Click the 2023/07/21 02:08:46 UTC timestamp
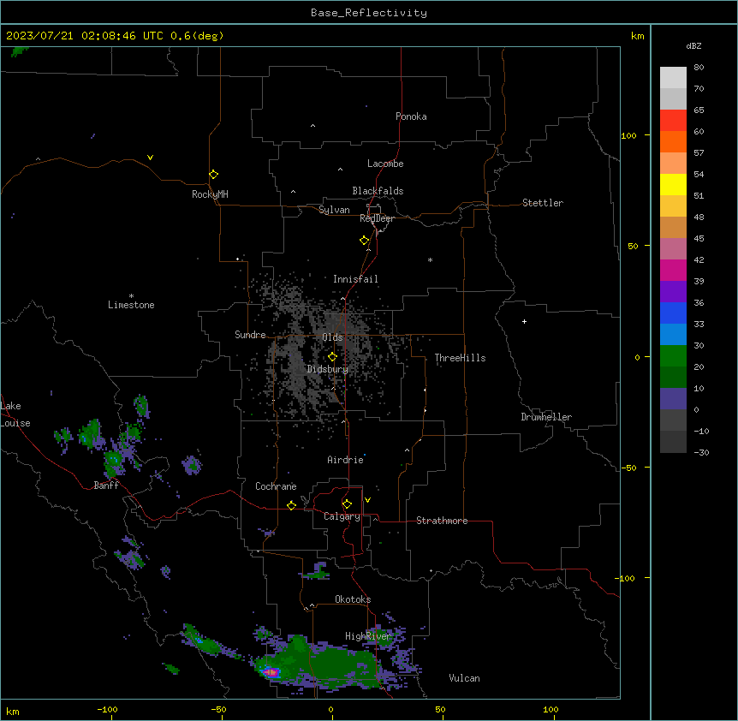Image resolution: width=738 pixels, height=721 pixels. [x=85, y=36]
